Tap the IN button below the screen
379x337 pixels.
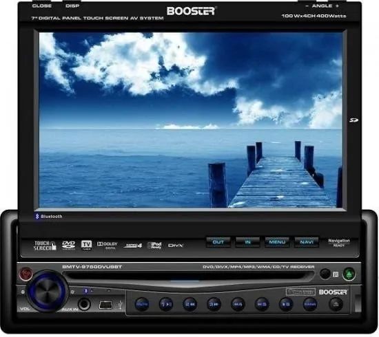coord(248,242)
